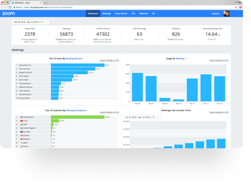251x188 pixels.
Task: Click the CRC Ports Usage 63 card
Action: coord(139,35)
